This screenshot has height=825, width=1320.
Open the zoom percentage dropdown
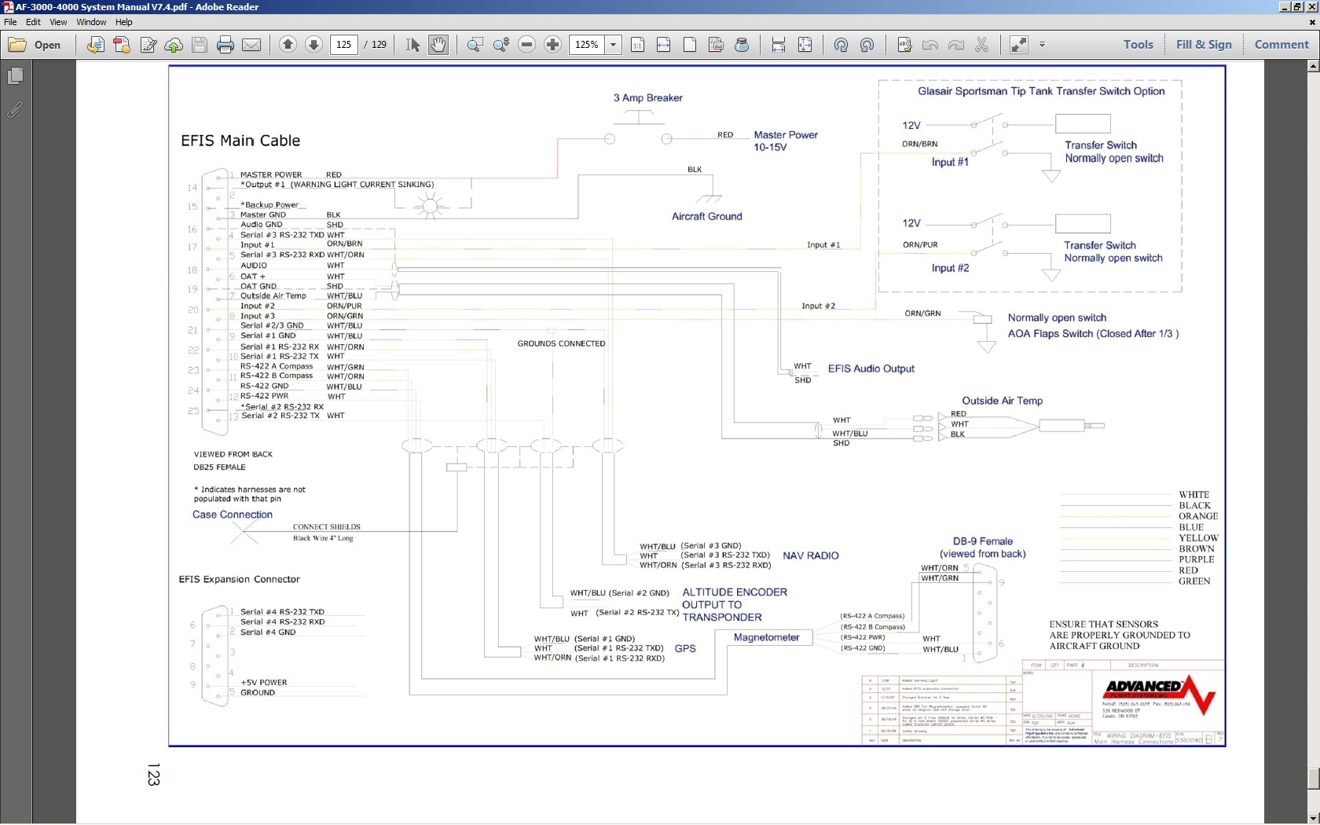[x=614, y=45]
